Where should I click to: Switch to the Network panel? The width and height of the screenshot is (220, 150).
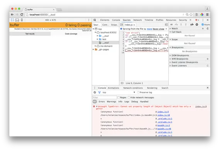pos(137,20)
